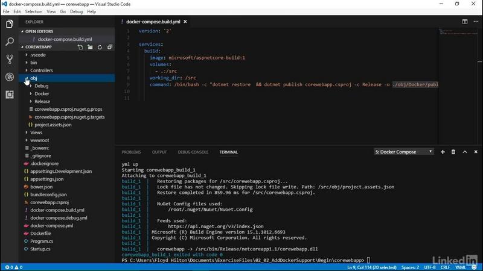Expand the Debug folder under obj
Viewport: 483px width, 271px height.
coord(41,86)
